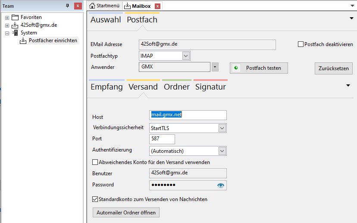Viewport: 357px width, 223px height.
Task: Switch to the Versand tab
Action: pos(143,87)
